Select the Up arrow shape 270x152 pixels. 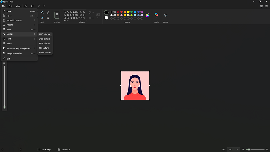pos(84,15)
